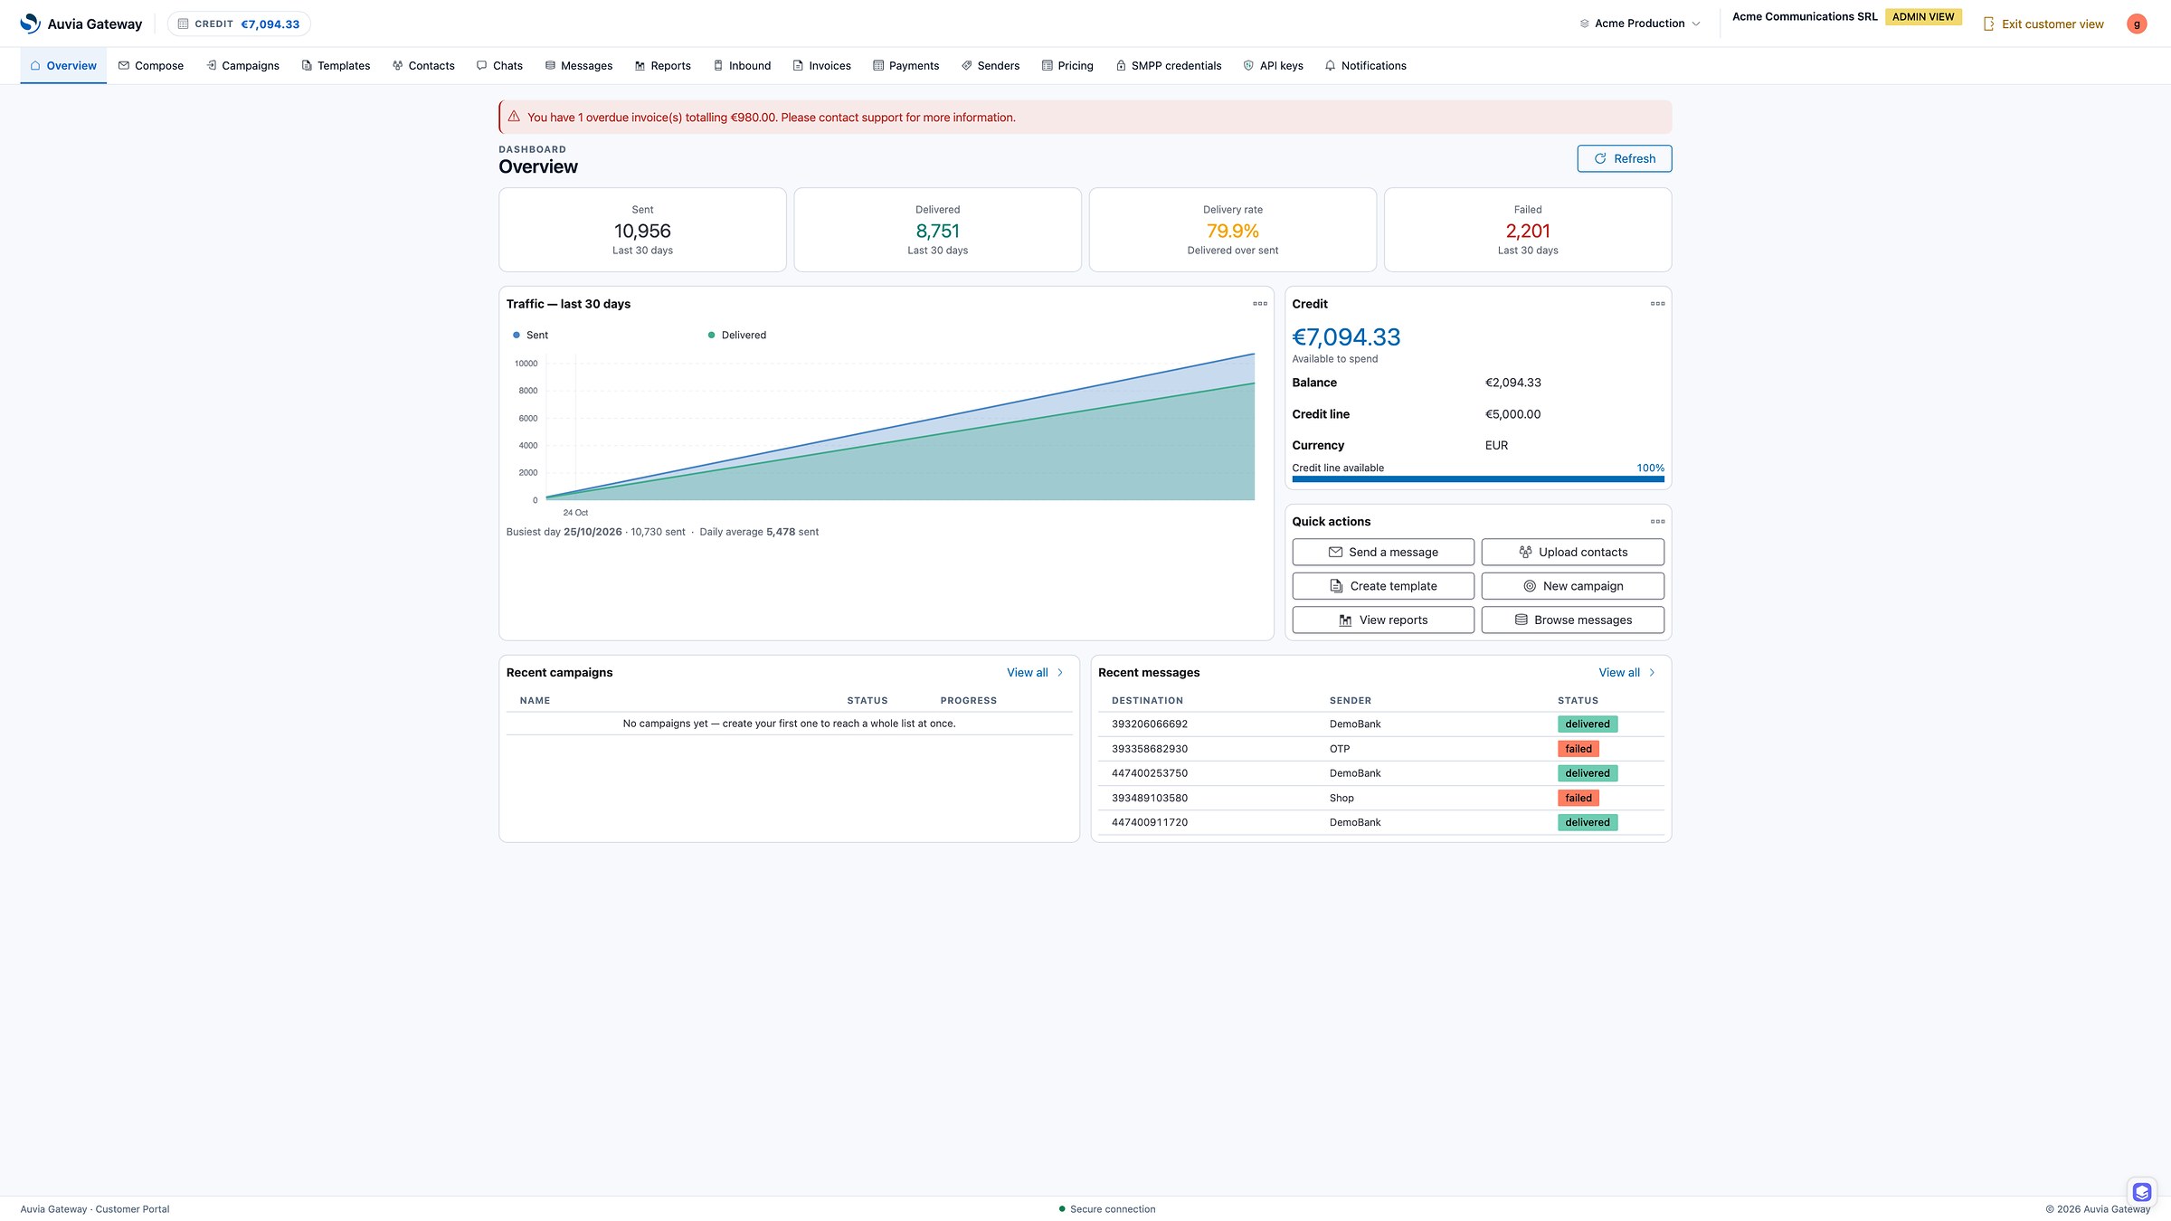Open the Compose tab
This screenshot has height=1221, width=2171.
pos(151,65)
